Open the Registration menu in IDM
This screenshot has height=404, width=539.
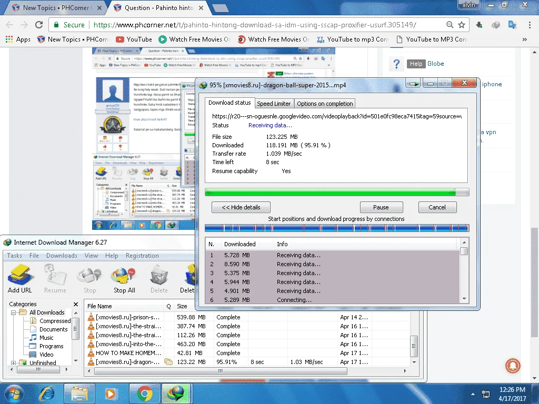142,256
